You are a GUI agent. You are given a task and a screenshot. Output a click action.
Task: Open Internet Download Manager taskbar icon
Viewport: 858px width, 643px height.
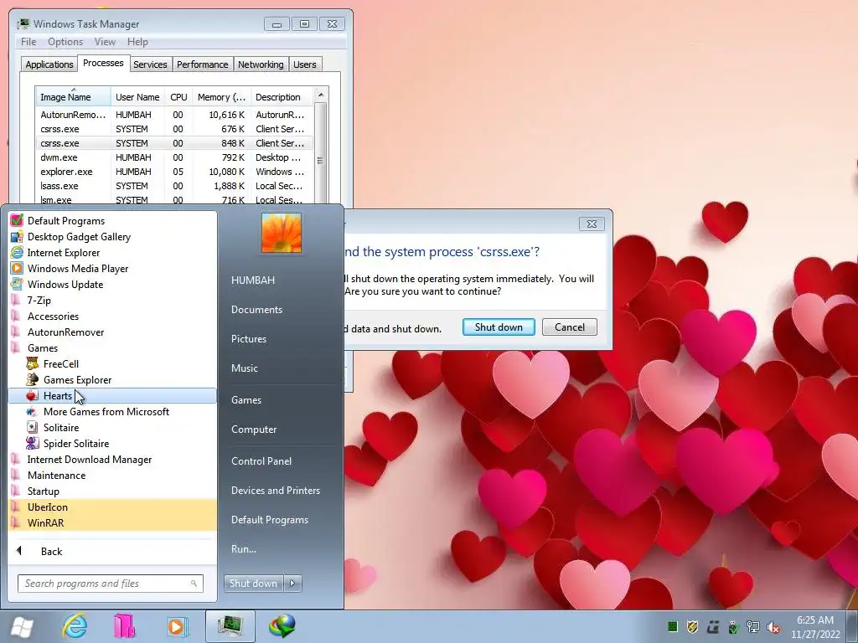(282, 626)
